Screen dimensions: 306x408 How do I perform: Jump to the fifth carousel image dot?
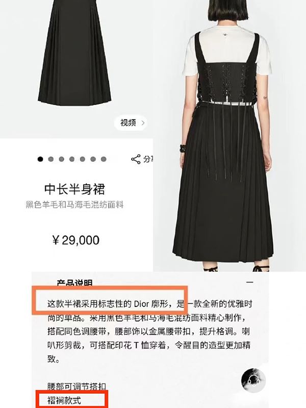coord(83,159)
